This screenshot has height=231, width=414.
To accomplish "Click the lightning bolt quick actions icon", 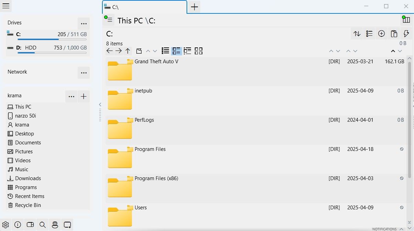I will point(406,34).
